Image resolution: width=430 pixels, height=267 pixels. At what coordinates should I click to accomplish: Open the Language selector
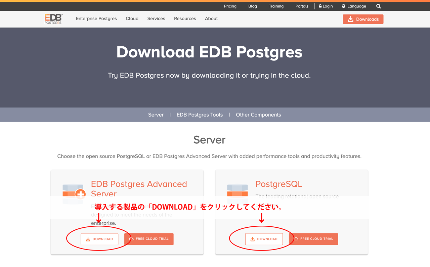(x=354, y=6)
